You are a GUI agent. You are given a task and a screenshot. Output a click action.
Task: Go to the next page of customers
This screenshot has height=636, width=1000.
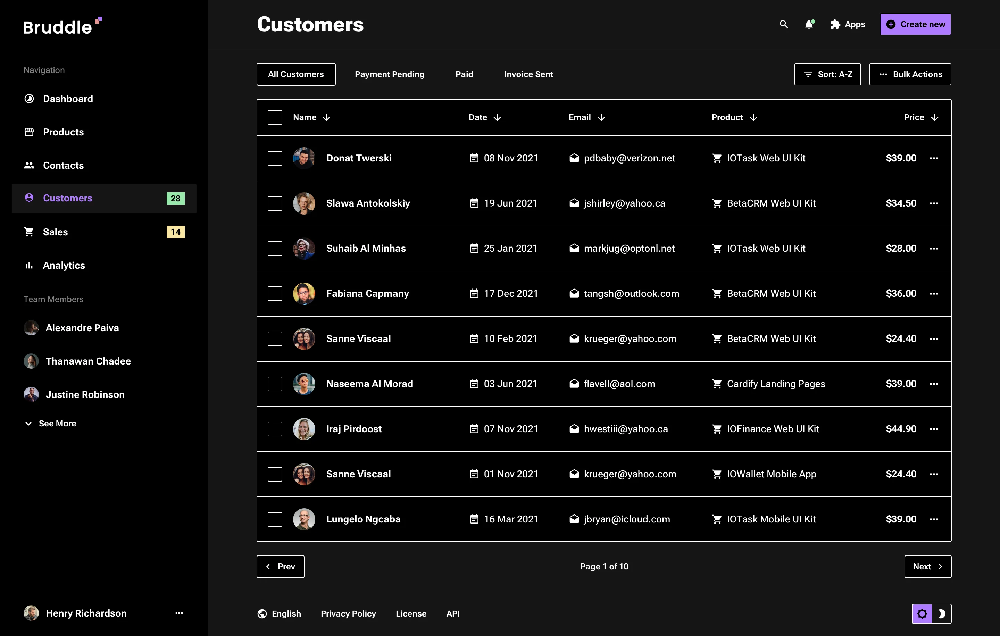(x=928, y=566)
